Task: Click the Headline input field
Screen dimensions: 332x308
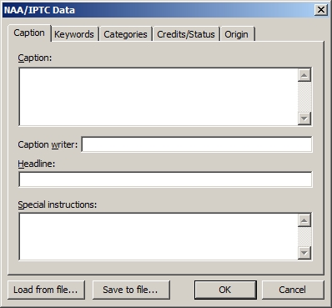Action: (165, 179)
